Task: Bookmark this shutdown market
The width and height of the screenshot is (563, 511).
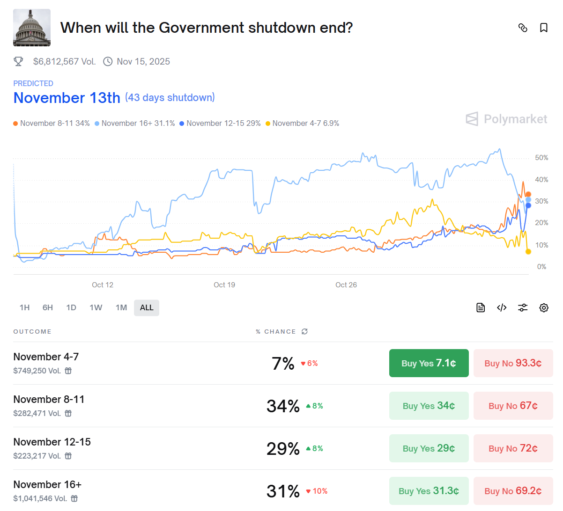Action: (544, 28)
